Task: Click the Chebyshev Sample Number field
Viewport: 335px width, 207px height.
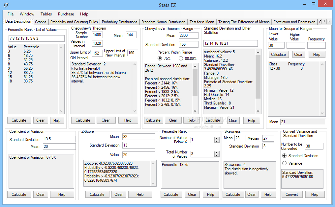Action: [97, 35]
